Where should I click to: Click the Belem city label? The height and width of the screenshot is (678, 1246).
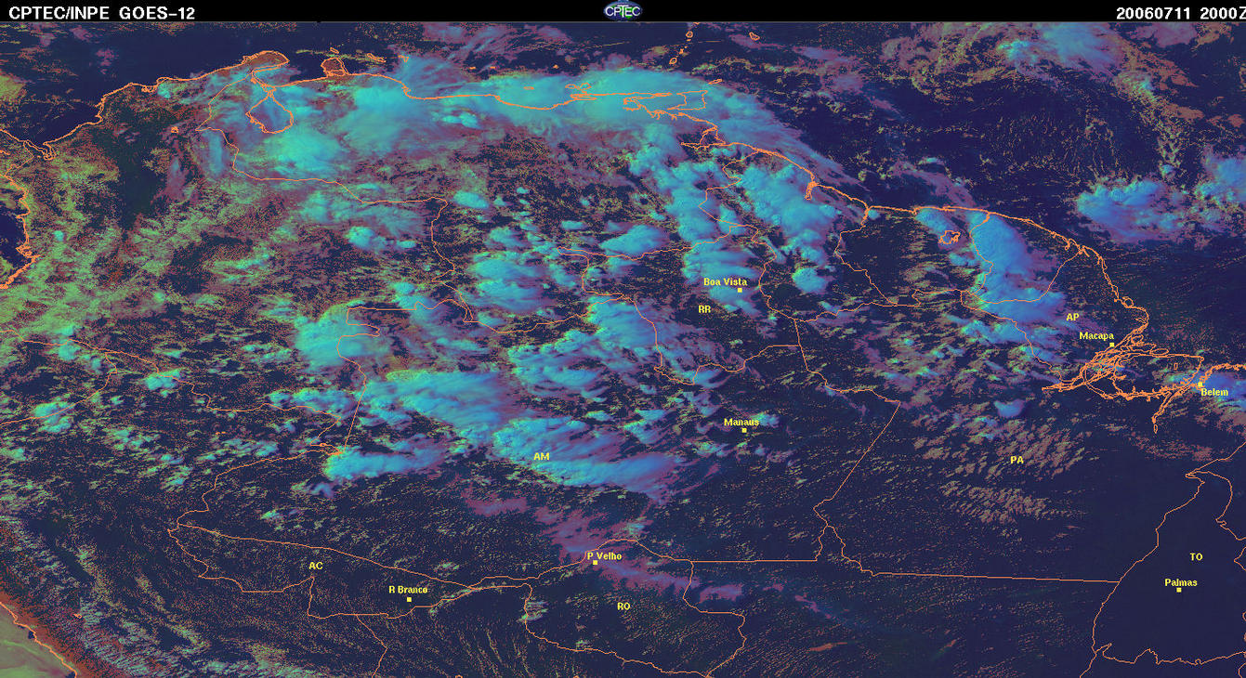1214,392
